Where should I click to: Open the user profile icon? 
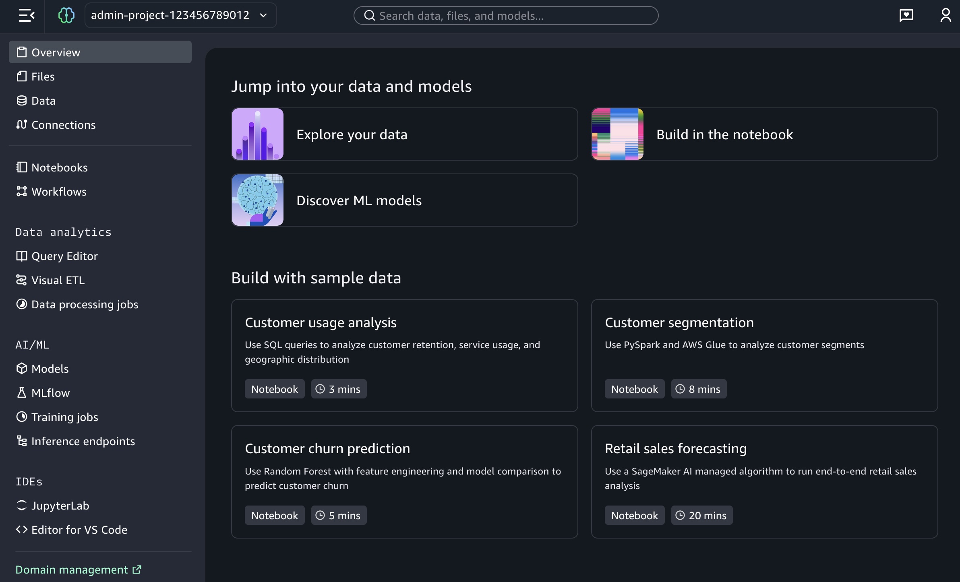[945, 16]
